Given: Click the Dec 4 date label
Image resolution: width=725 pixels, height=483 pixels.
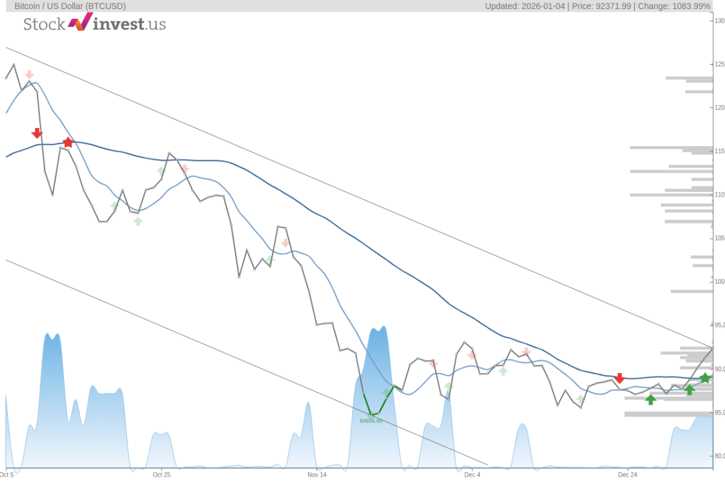Looking at the screenshot, I should [x=473, y=475].
